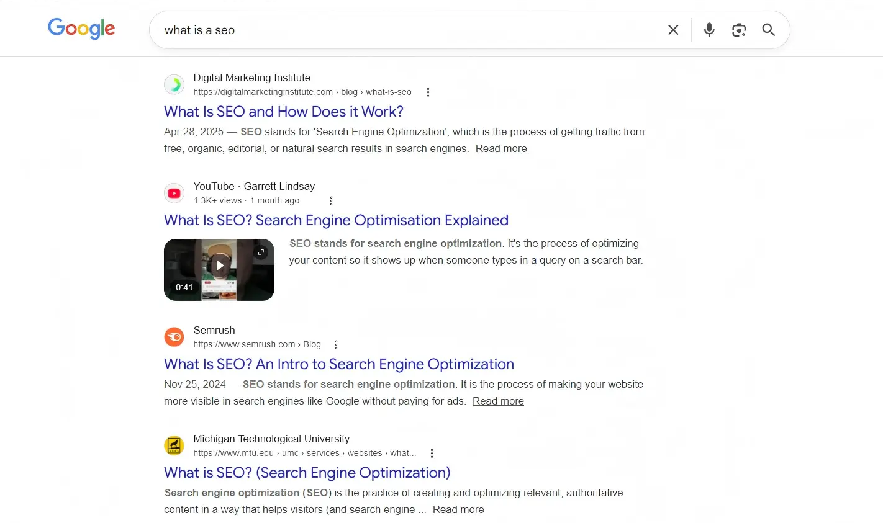Click Read more under Michigan Tech snippet
Viewport: 883px width, 523px height.
[458, 509]
